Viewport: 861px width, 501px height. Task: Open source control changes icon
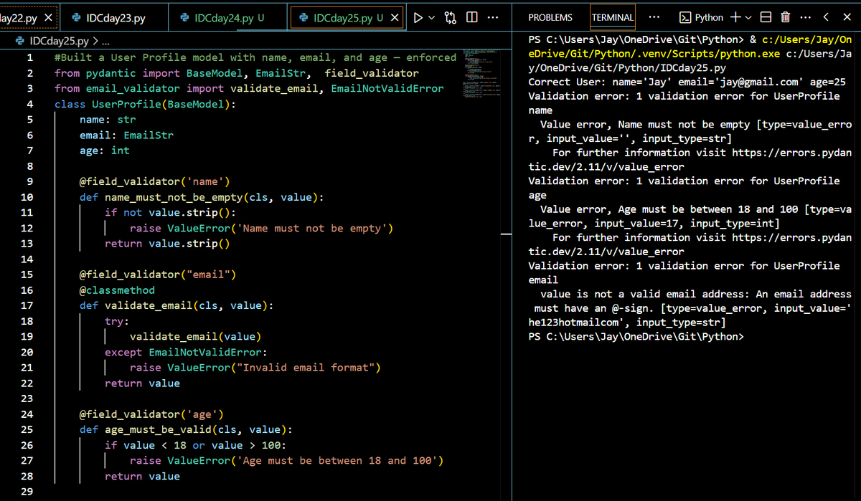coord(451,17)
